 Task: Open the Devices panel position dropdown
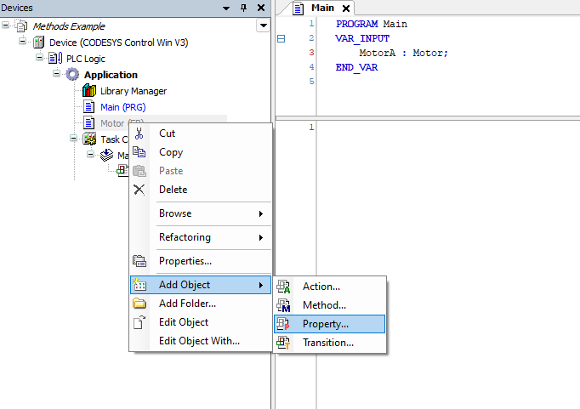pyautogui.click(x=226, y=9)
